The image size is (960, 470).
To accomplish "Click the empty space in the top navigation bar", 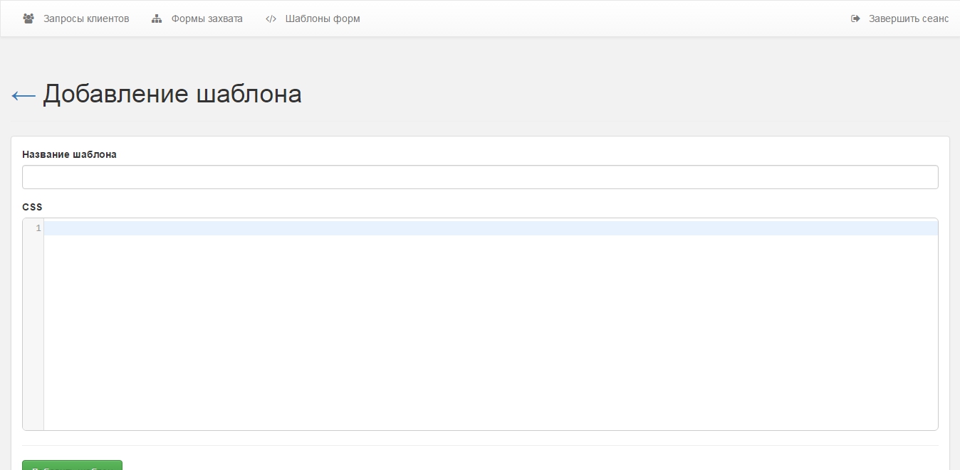I will [605, 18].
